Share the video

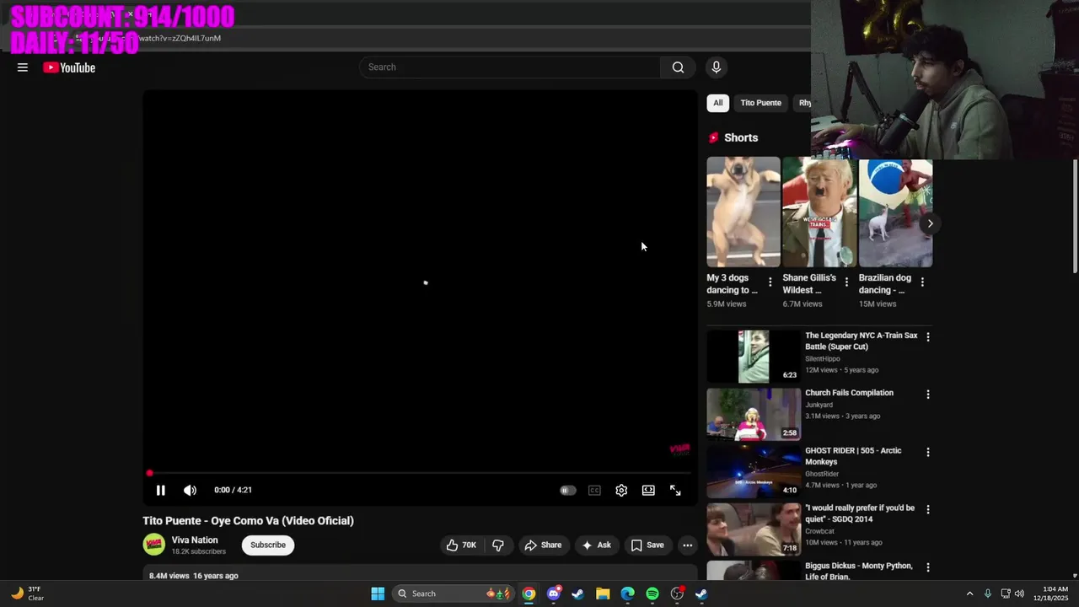(543, 545)
